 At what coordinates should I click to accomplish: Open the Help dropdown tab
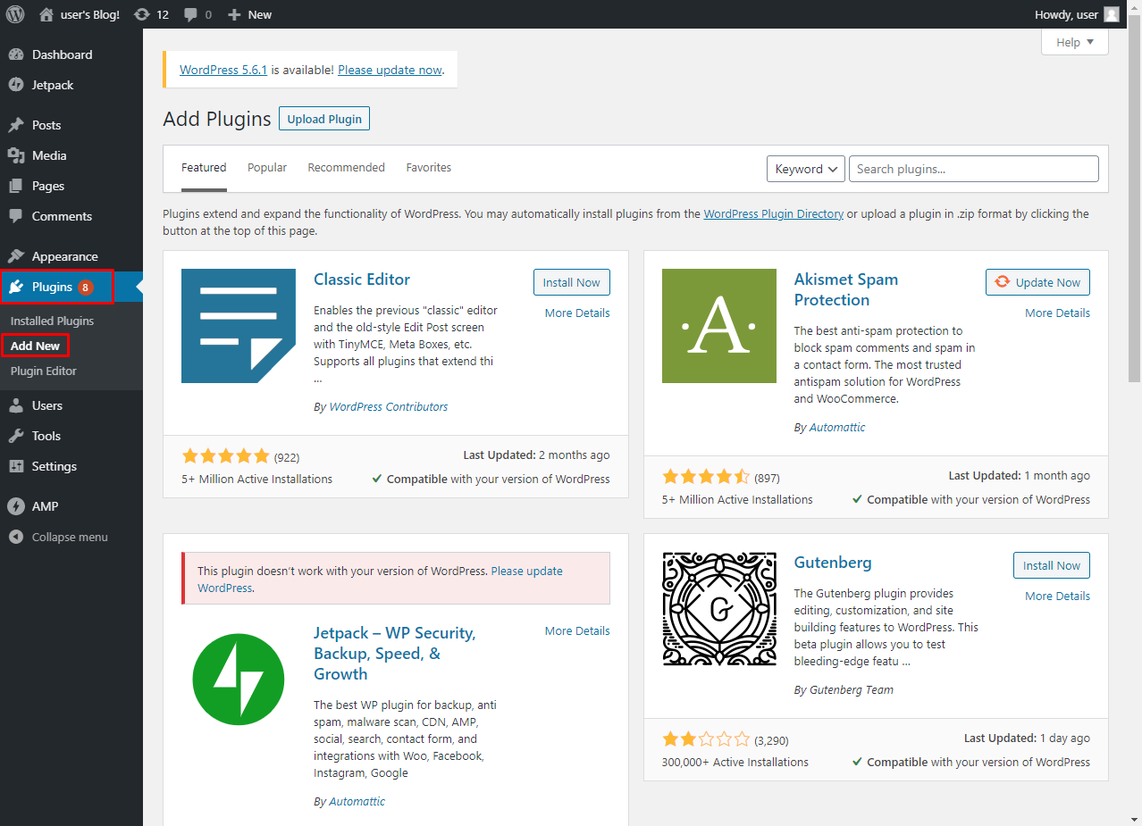1075,42
